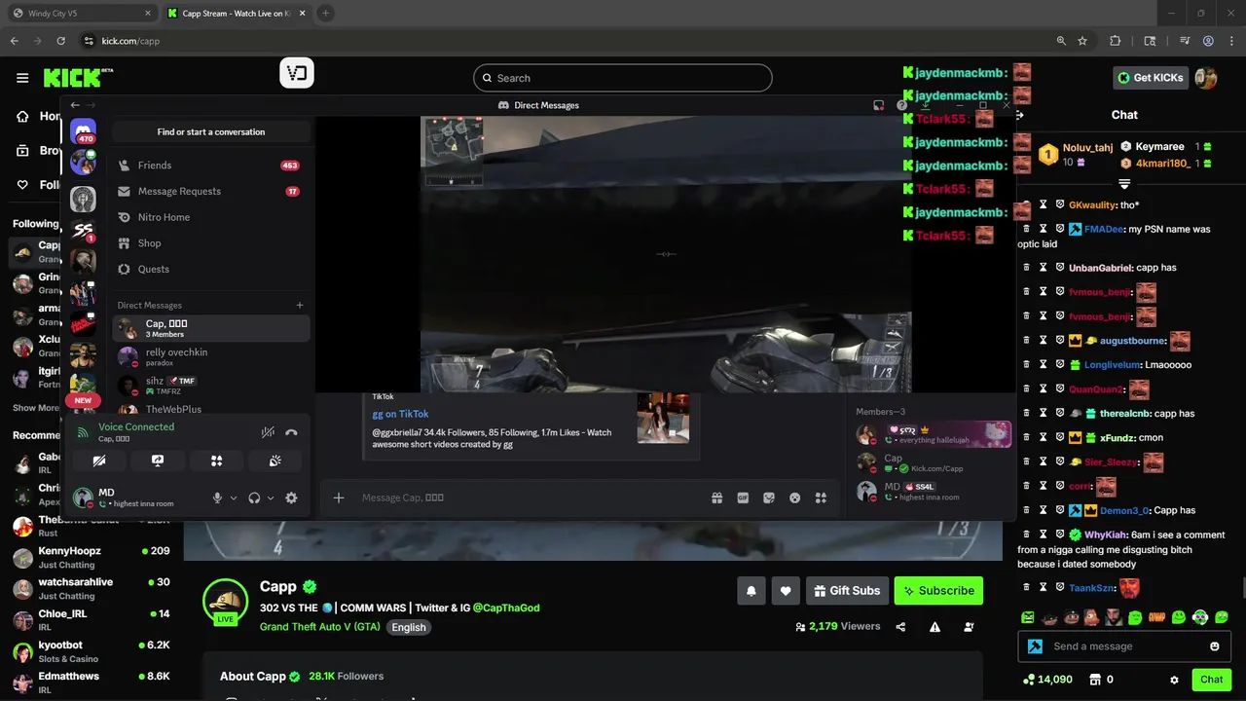
Task: Open Discord soundboard
Action: [275, 461]
